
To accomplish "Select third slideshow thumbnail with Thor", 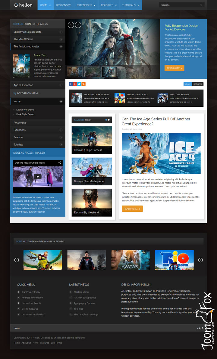I will (x=109, y=72).
